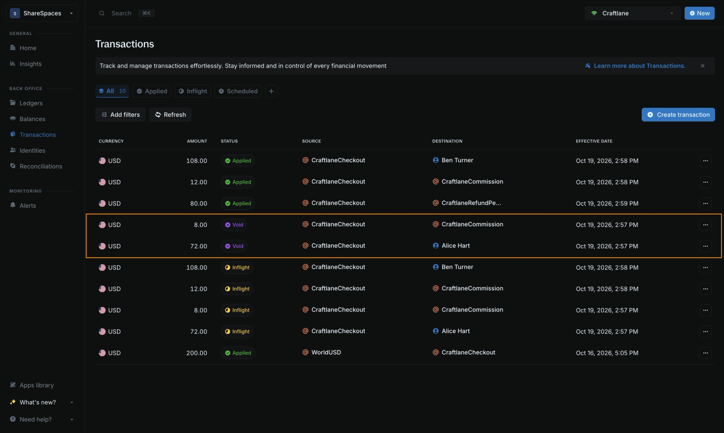Viewport: 724px width, 433px height.
Task: Expand the What's new menu
Action: pos(41,402)
